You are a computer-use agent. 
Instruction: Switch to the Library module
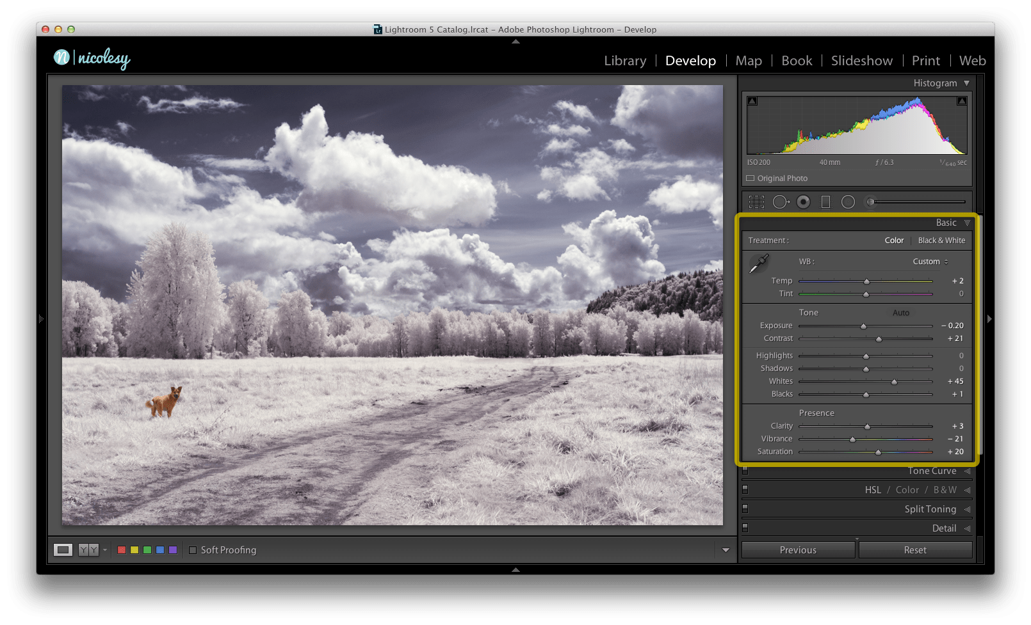625,61
